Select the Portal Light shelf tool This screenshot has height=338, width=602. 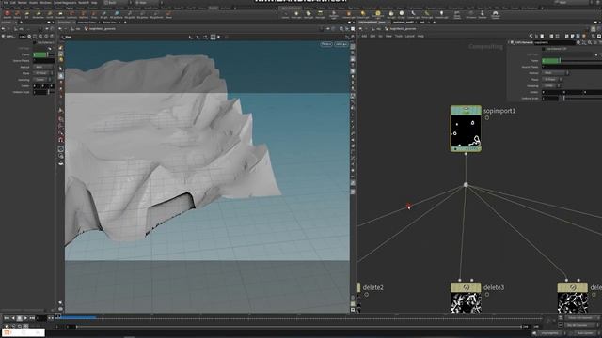(427, 15)
